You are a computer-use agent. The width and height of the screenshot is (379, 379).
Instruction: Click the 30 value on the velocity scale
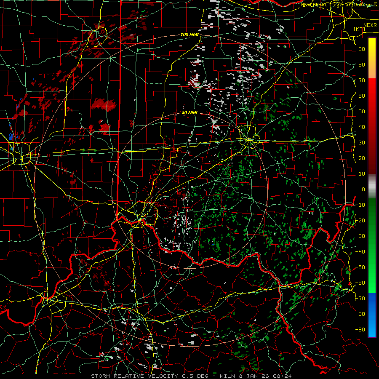[362, 143]
